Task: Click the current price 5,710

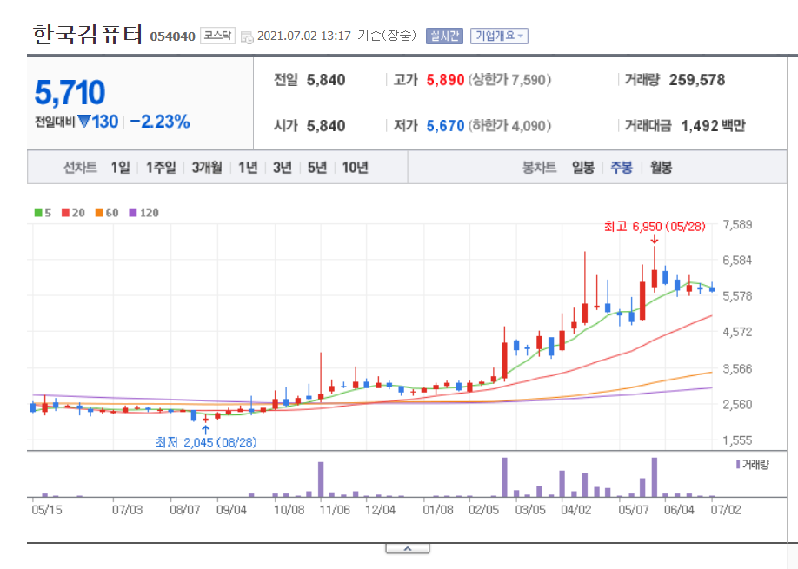Action: 70,93
